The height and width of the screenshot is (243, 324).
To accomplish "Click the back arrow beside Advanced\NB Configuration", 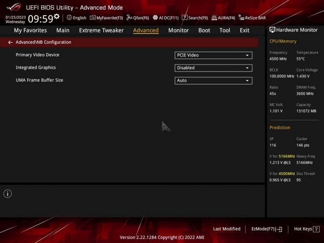I will pyautogui.click(x=10, y=43).
